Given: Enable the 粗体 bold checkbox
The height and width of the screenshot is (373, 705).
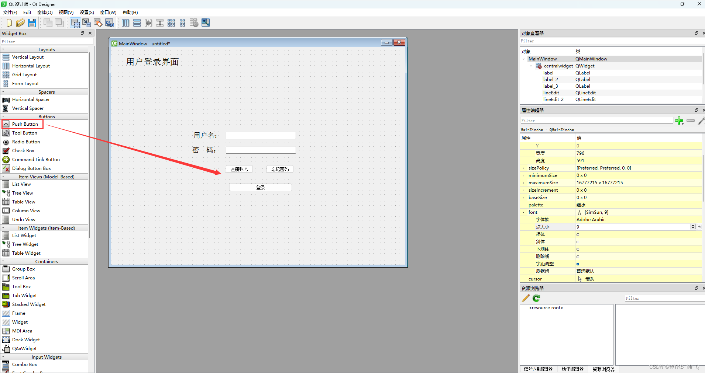Looking at the screenshot, I should (578, 234).
